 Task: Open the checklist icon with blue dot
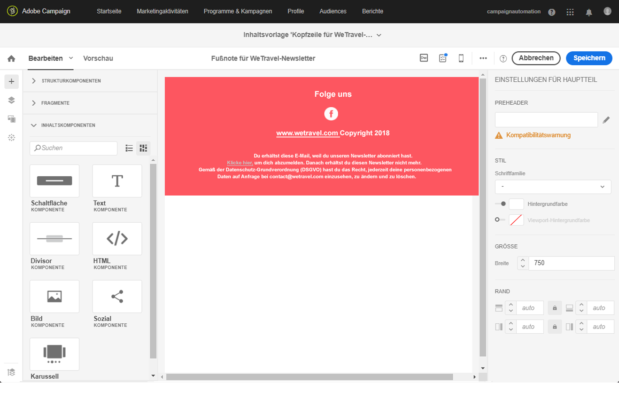(442, 58)
